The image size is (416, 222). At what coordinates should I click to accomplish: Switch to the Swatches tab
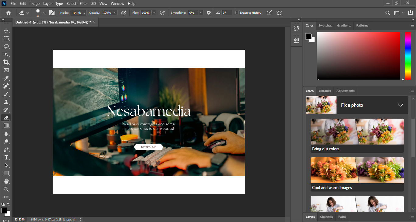(x=325, y=26)
